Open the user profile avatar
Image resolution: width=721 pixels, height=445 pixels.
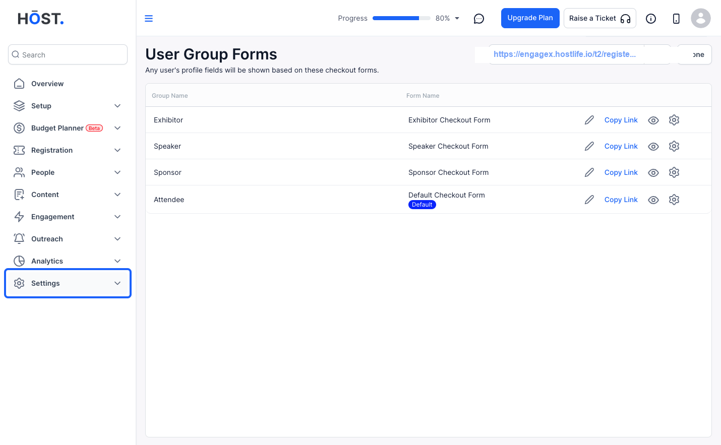coord(701,18)
